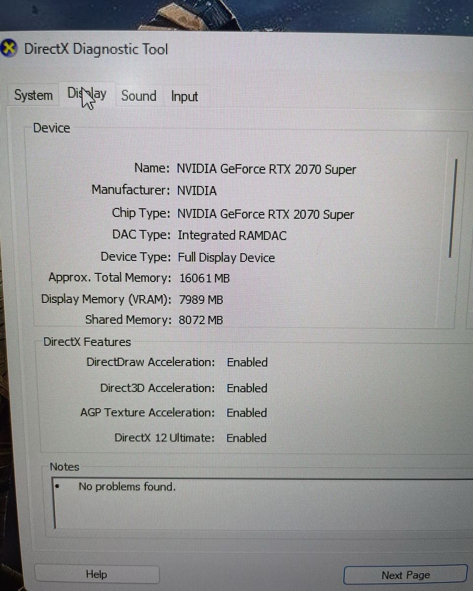The image size is (473, 591).
Task: Click the DirectX Diagnostic Tool title icon
Action: click(x=10, y=48)
